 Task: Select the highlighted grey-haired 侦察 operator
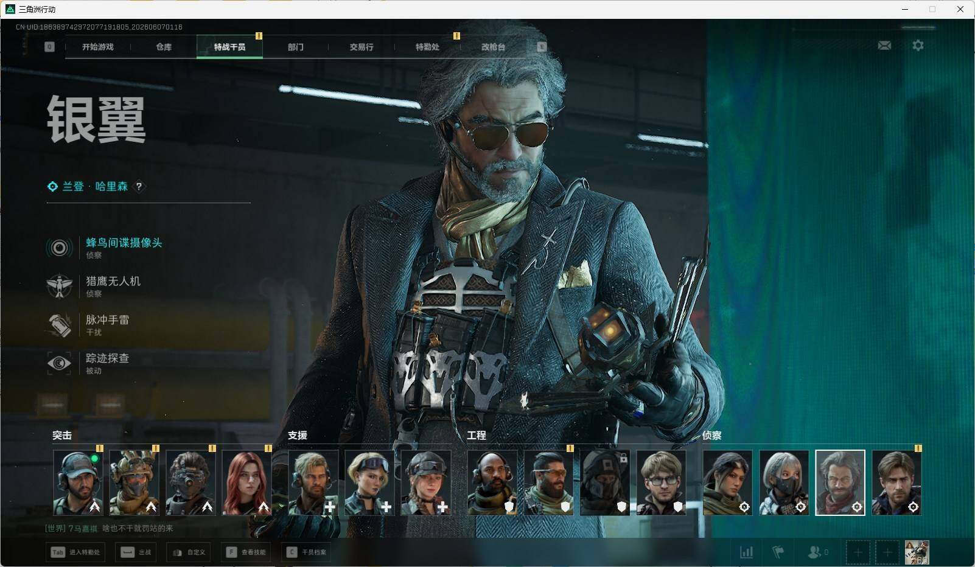point(840,483)
